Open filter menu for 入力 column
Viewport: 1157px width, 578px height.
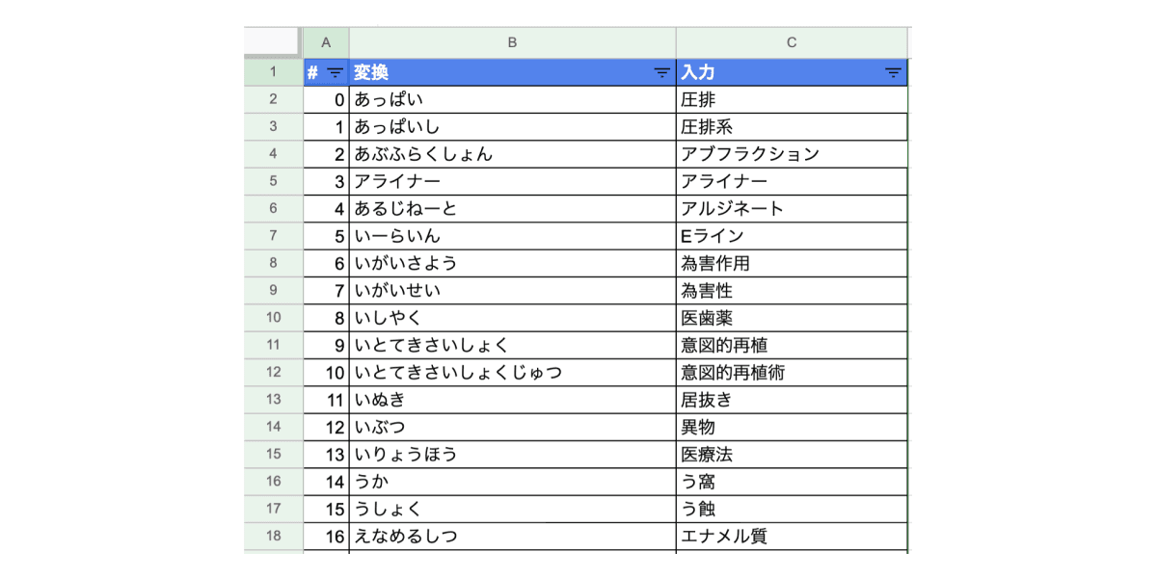(x=893, y=72)
